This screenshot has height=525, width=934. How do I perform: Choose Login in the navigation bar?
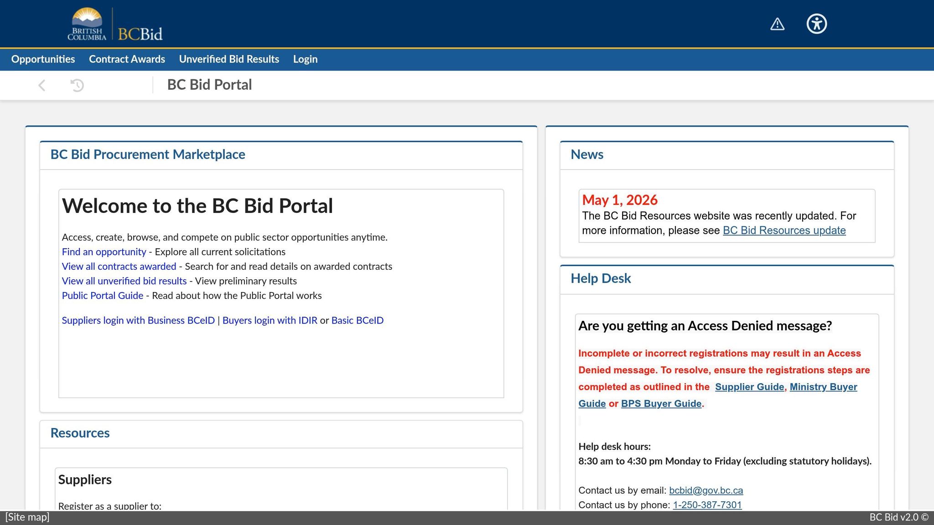305,59
